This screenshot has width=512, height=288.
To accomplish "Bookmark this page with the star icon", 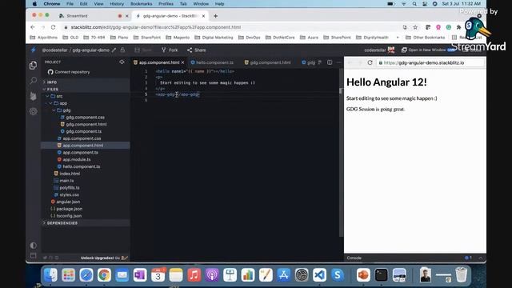I will pyautogui.click(x=415, y=27).
